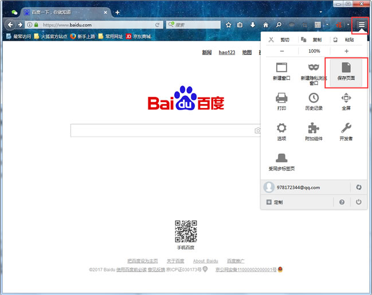
Task: Select the Baidu tab
Action: coord(65,12)
